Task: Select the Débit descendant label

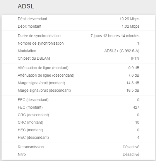Action: click(33, 19)
